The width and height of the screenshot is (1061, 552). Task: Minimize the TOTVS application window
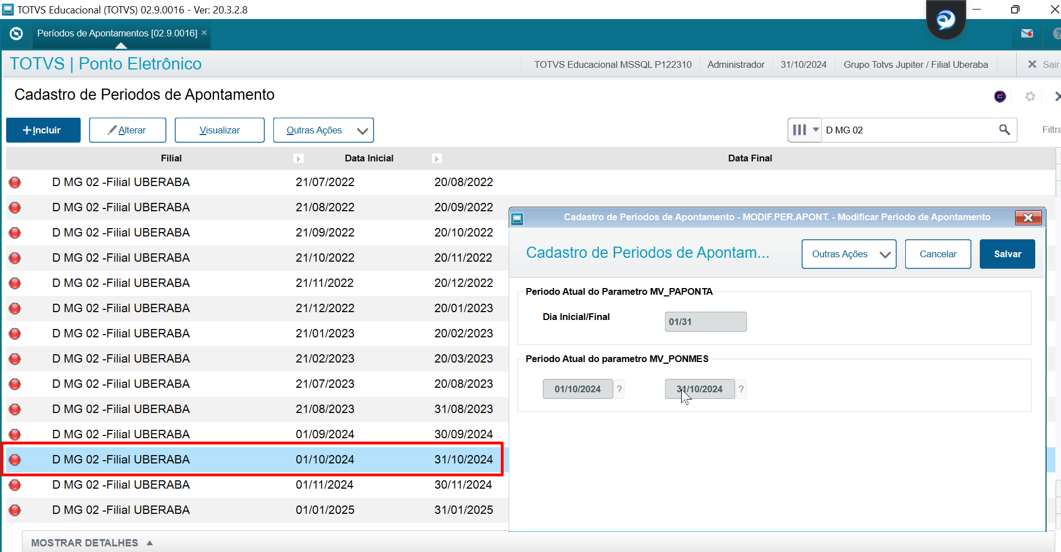976,10
